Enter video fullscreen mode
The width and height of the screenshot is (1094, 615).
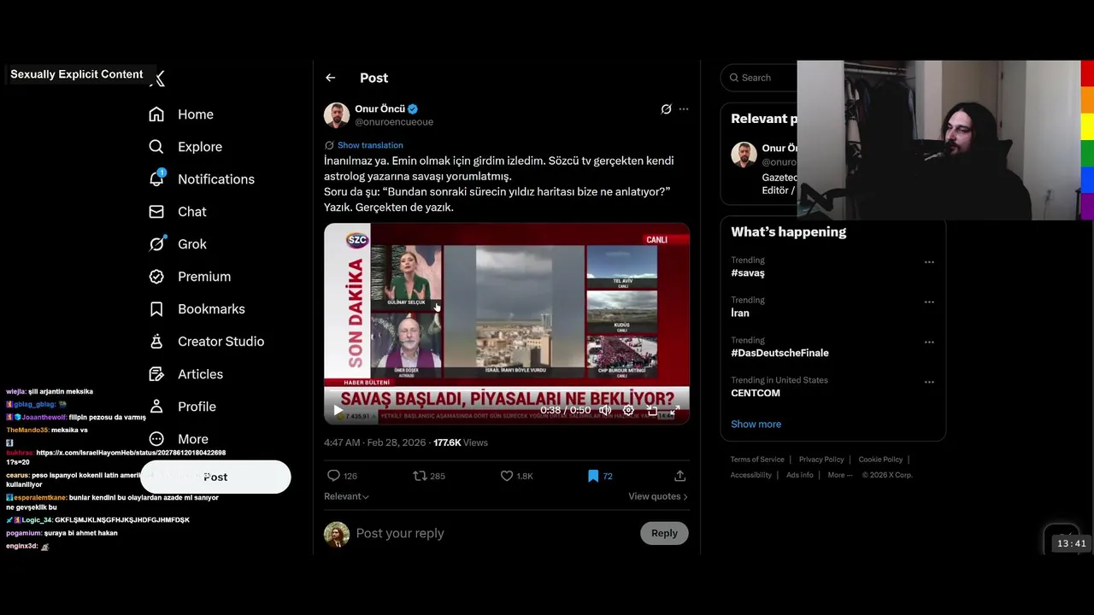pos(675,411)
